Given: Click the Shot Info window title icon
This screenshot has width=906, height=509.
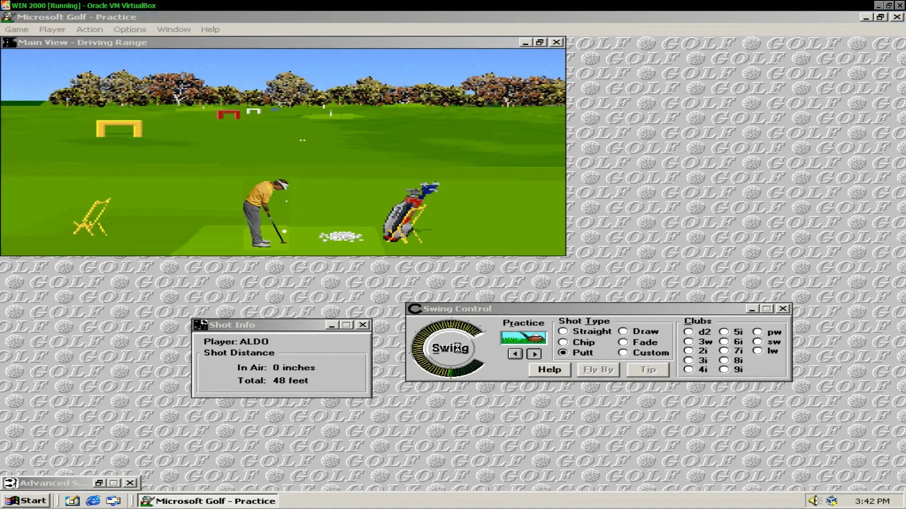Looking at the screenshot, I should pyautogui.click(x=201, y=325).
